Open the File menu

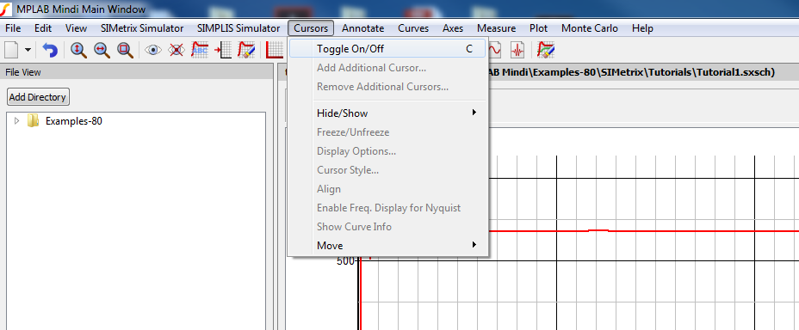13,28
